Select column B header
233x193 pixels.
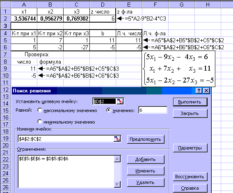[50, 5]
